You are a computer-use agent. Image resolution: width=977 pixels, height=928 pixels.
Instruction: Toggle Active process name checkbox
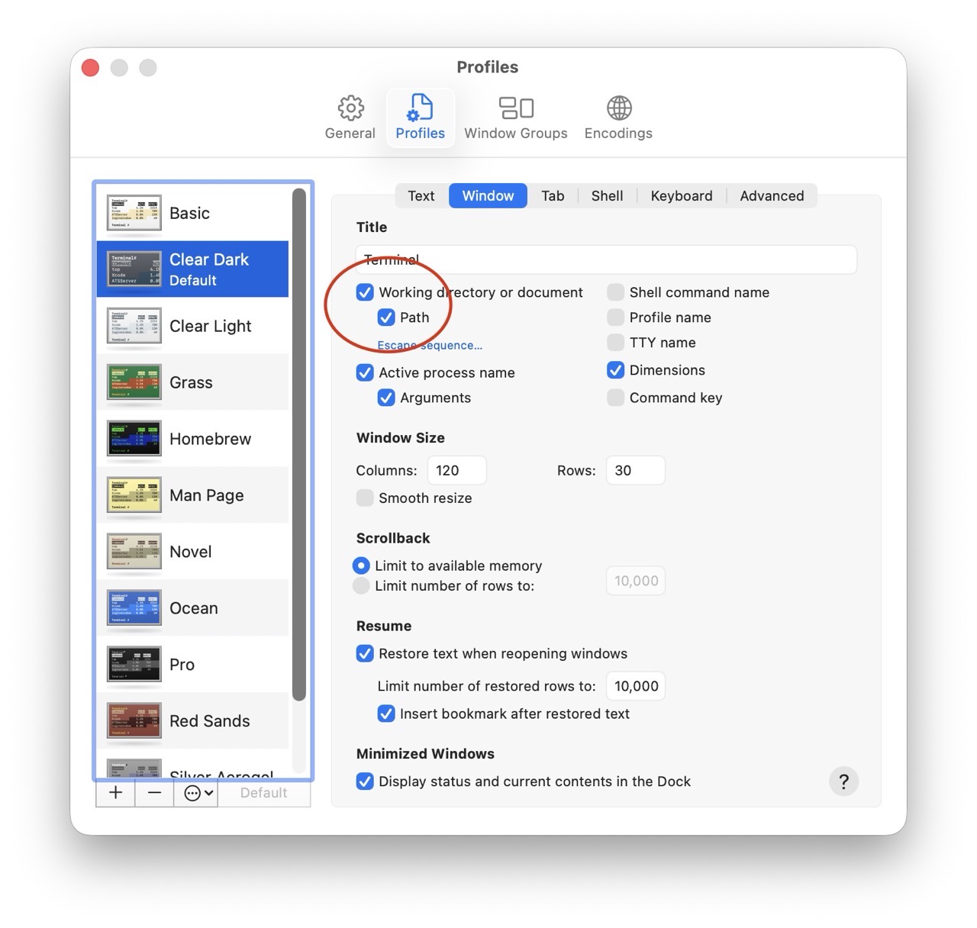click(365, 372)
